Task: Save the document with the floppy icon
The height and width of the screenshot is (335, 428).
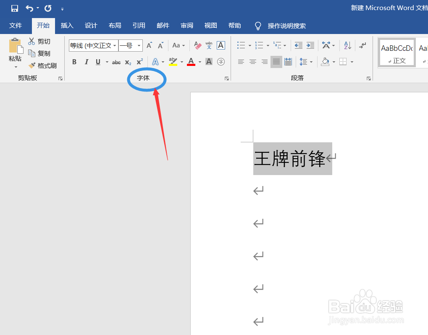Action: point(14,8)
